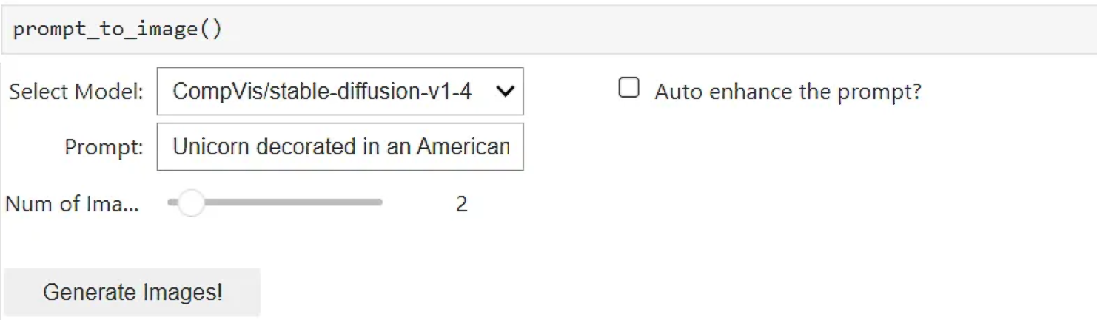Open the Select Model dropdown

(340, 92)
